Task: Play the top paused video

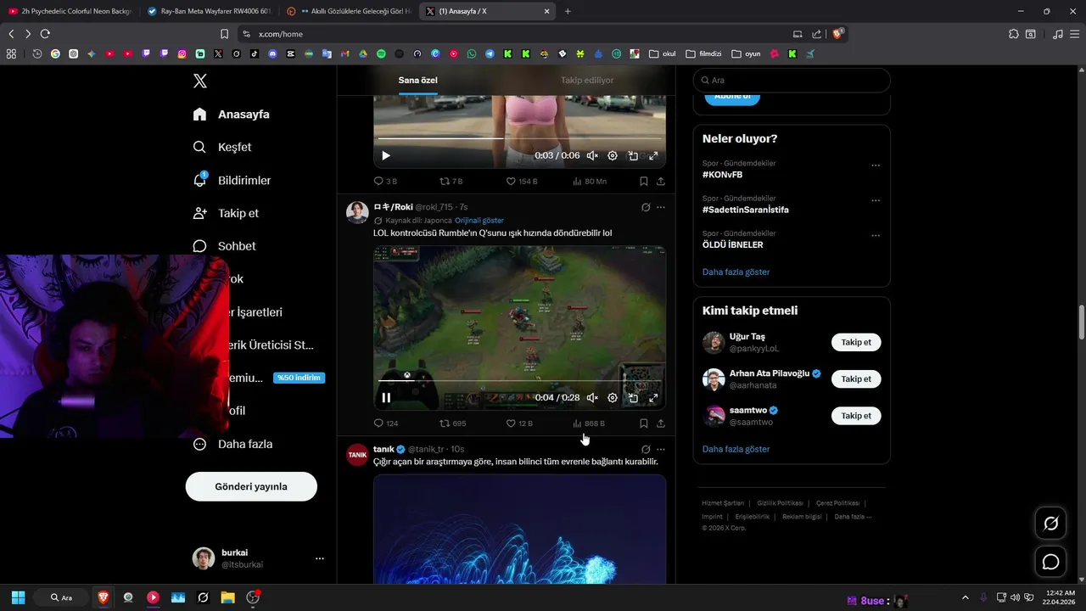Action: [x=386, y=155]
